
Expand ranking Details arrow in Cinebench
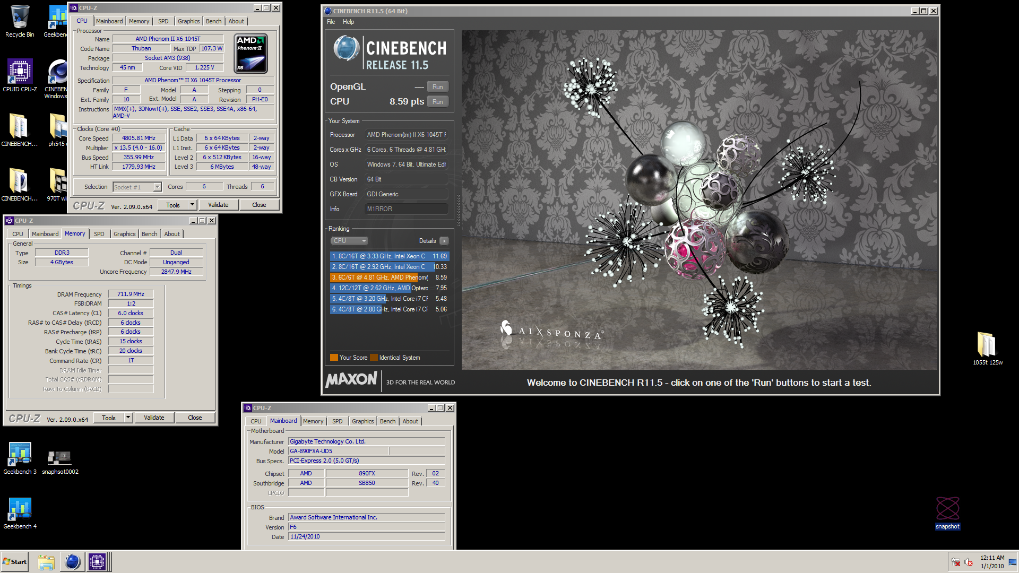coord(444,241)
